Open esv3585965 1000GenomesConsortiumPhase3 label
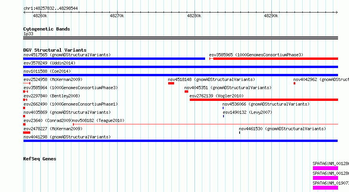The height and width of the screenshot is (192, 349). [x=256, y=55]
